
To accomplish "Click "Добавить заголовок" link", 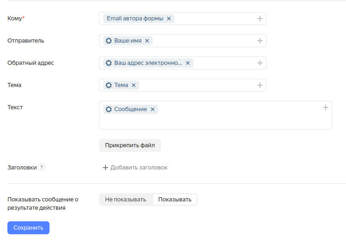I will click(x=135, y=168).
